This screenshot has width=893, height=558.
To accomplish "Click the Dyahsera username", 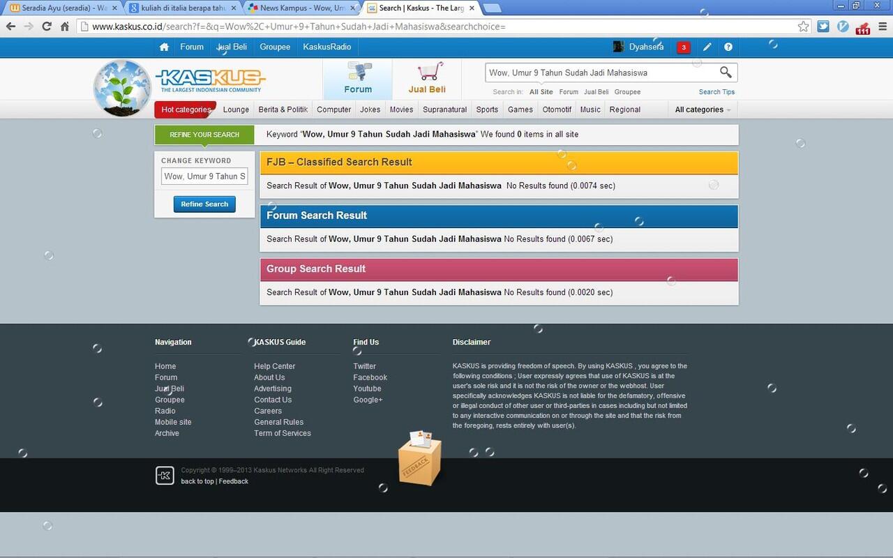I will pyautogui.click(x=646, y=47).
